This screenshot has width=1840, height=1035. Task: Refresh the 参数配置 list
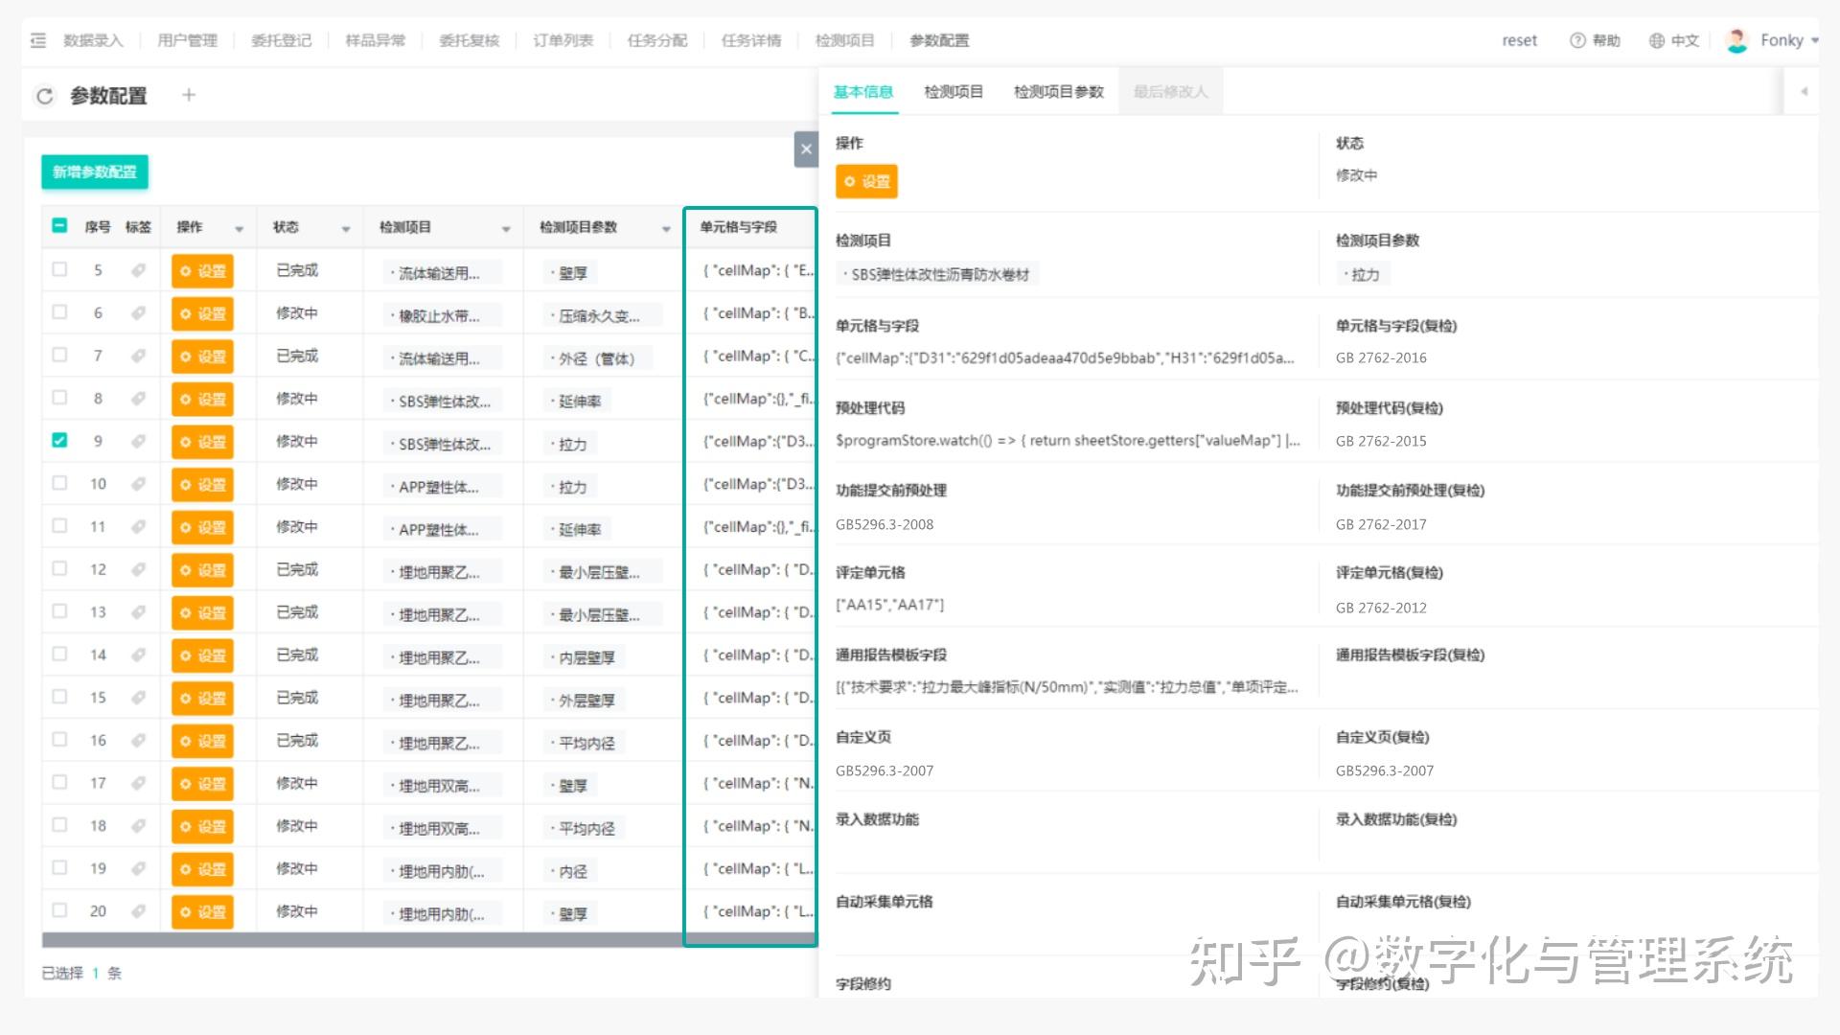pos(45,95)
